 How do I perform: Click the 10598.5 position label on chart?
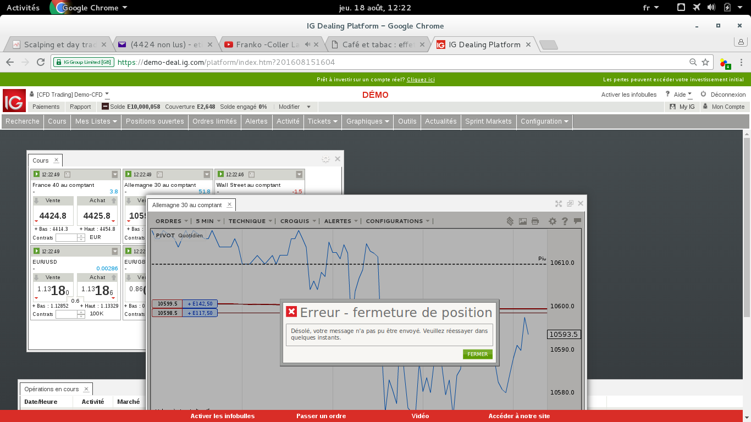pyautogui.click(x=167, y=313)
